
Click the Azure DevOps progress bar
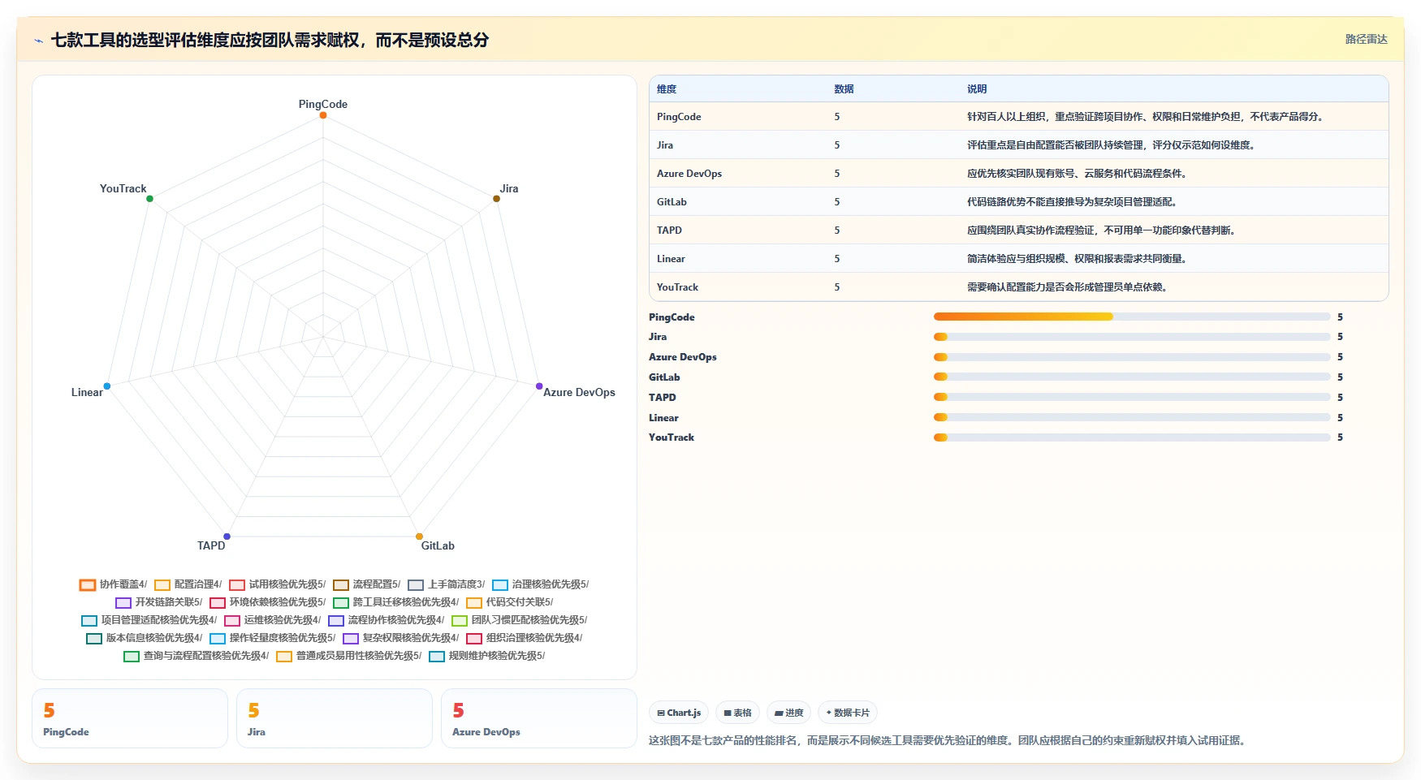(1132, 357)
